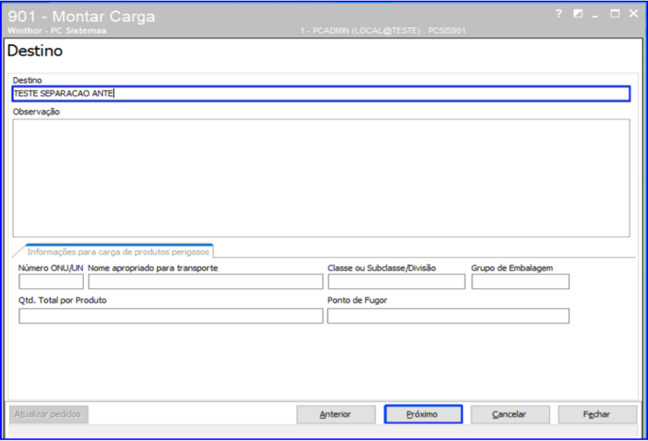This screenshot has height=441, width=648.
Task: Click the 'Número ONU/UN' label
Action: click(x=51, y=268)
